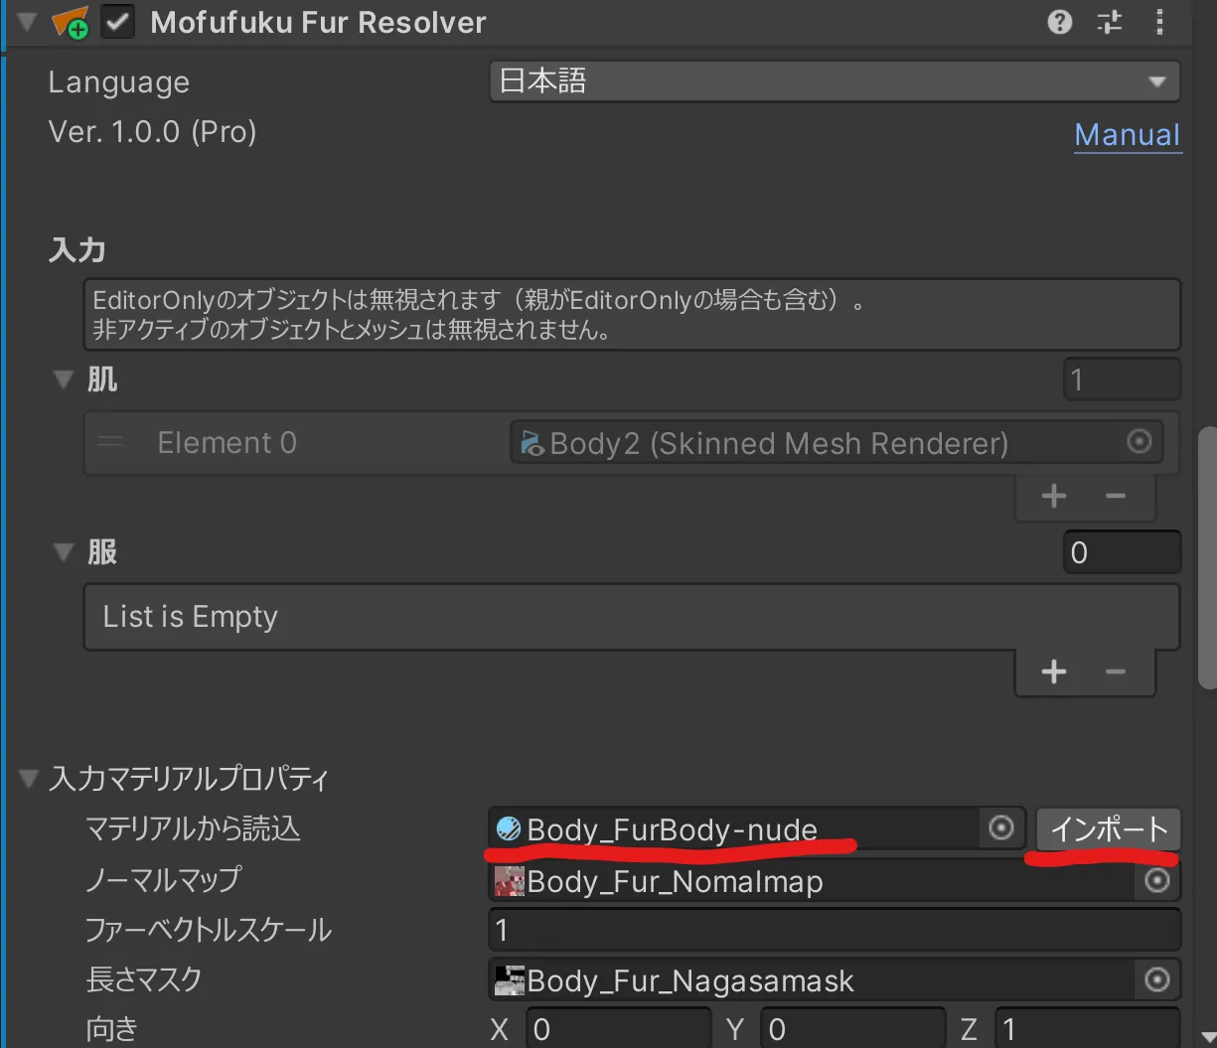Open the component three-dot options menu
This screenshot has width=1217, height=1048.
(x=1159, y=22)
